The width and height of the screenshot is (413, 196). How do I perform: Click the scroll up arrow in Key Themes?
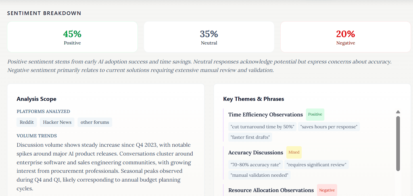click(x=398, y=112)
